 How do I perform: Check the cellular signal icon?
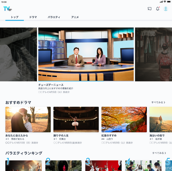pos(161,2)
